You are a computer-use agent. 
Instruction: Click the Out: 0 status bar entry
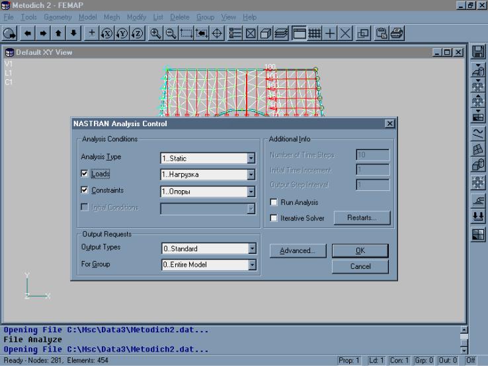[448, 361]
